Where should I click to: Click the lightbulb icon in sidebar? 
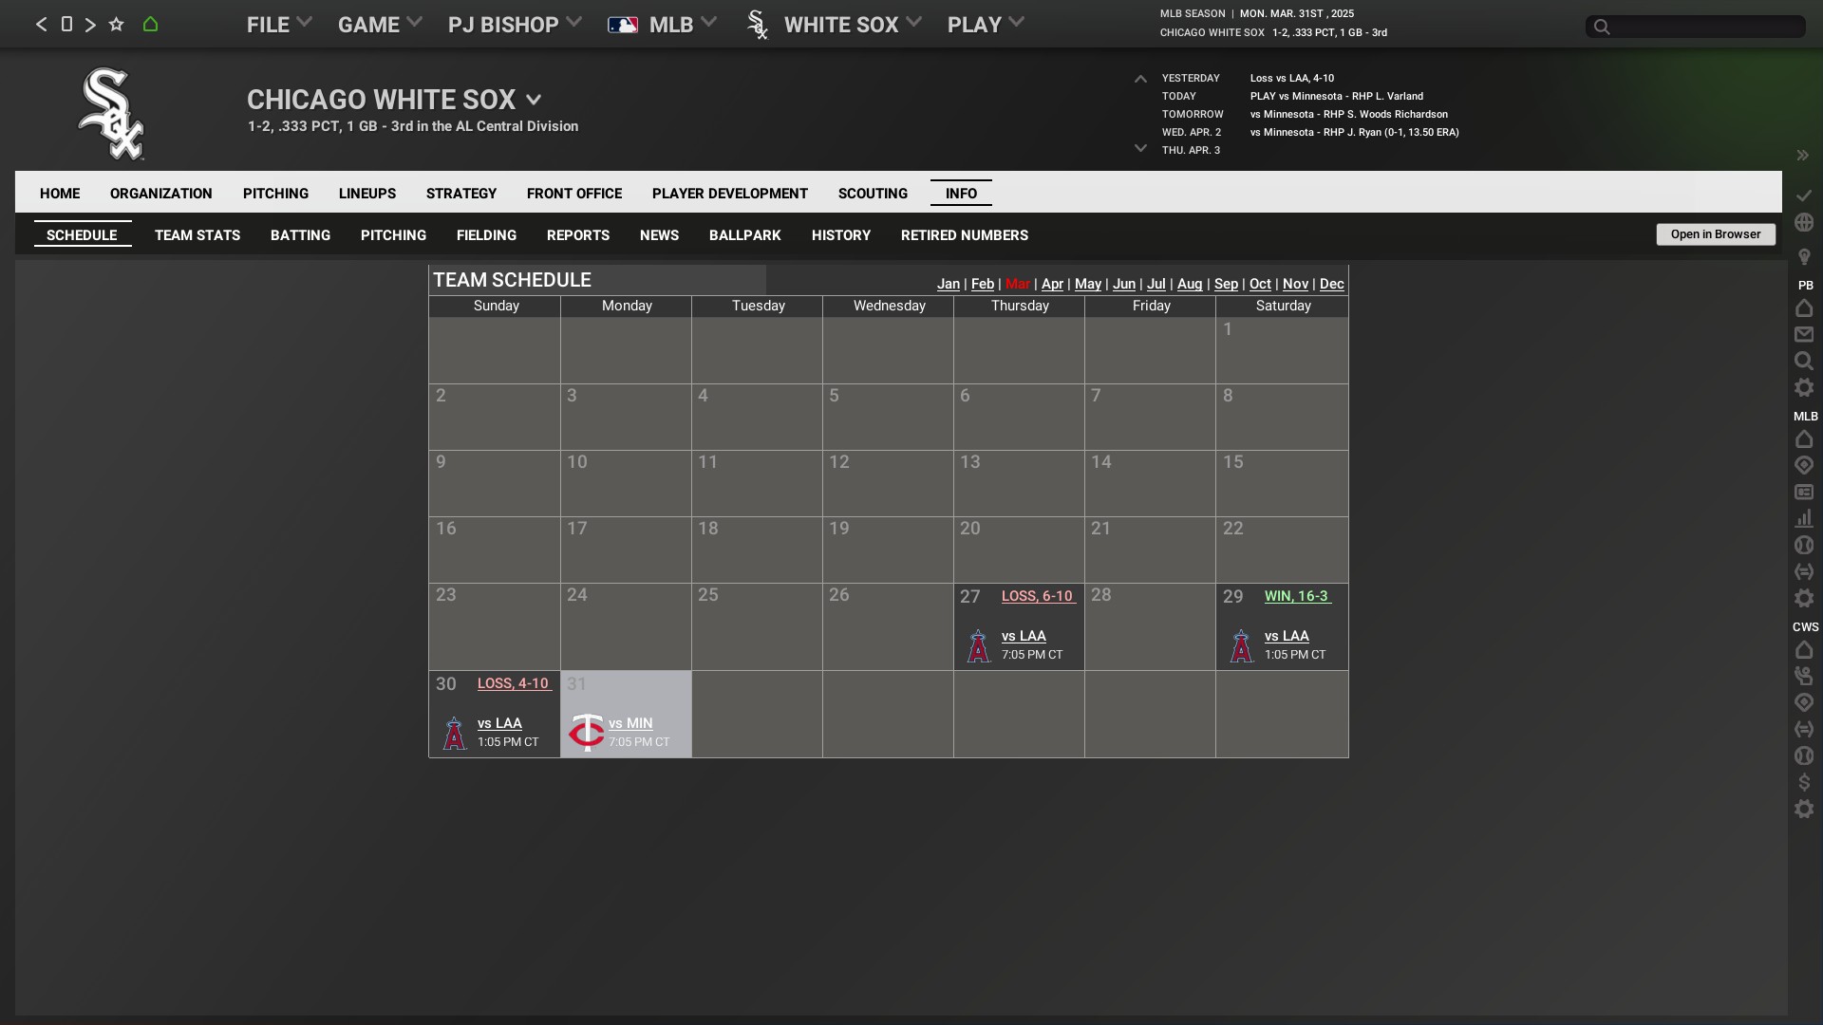click(x=1804, y=257)
